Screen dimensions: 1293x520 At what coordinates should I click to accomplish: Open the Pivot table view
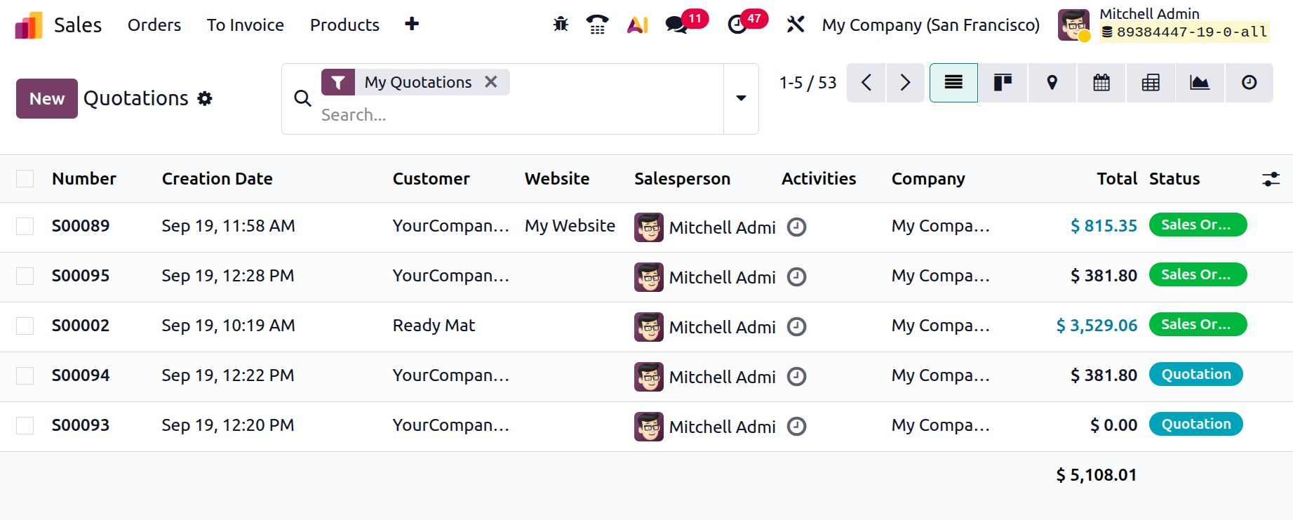pos(1151,83)
